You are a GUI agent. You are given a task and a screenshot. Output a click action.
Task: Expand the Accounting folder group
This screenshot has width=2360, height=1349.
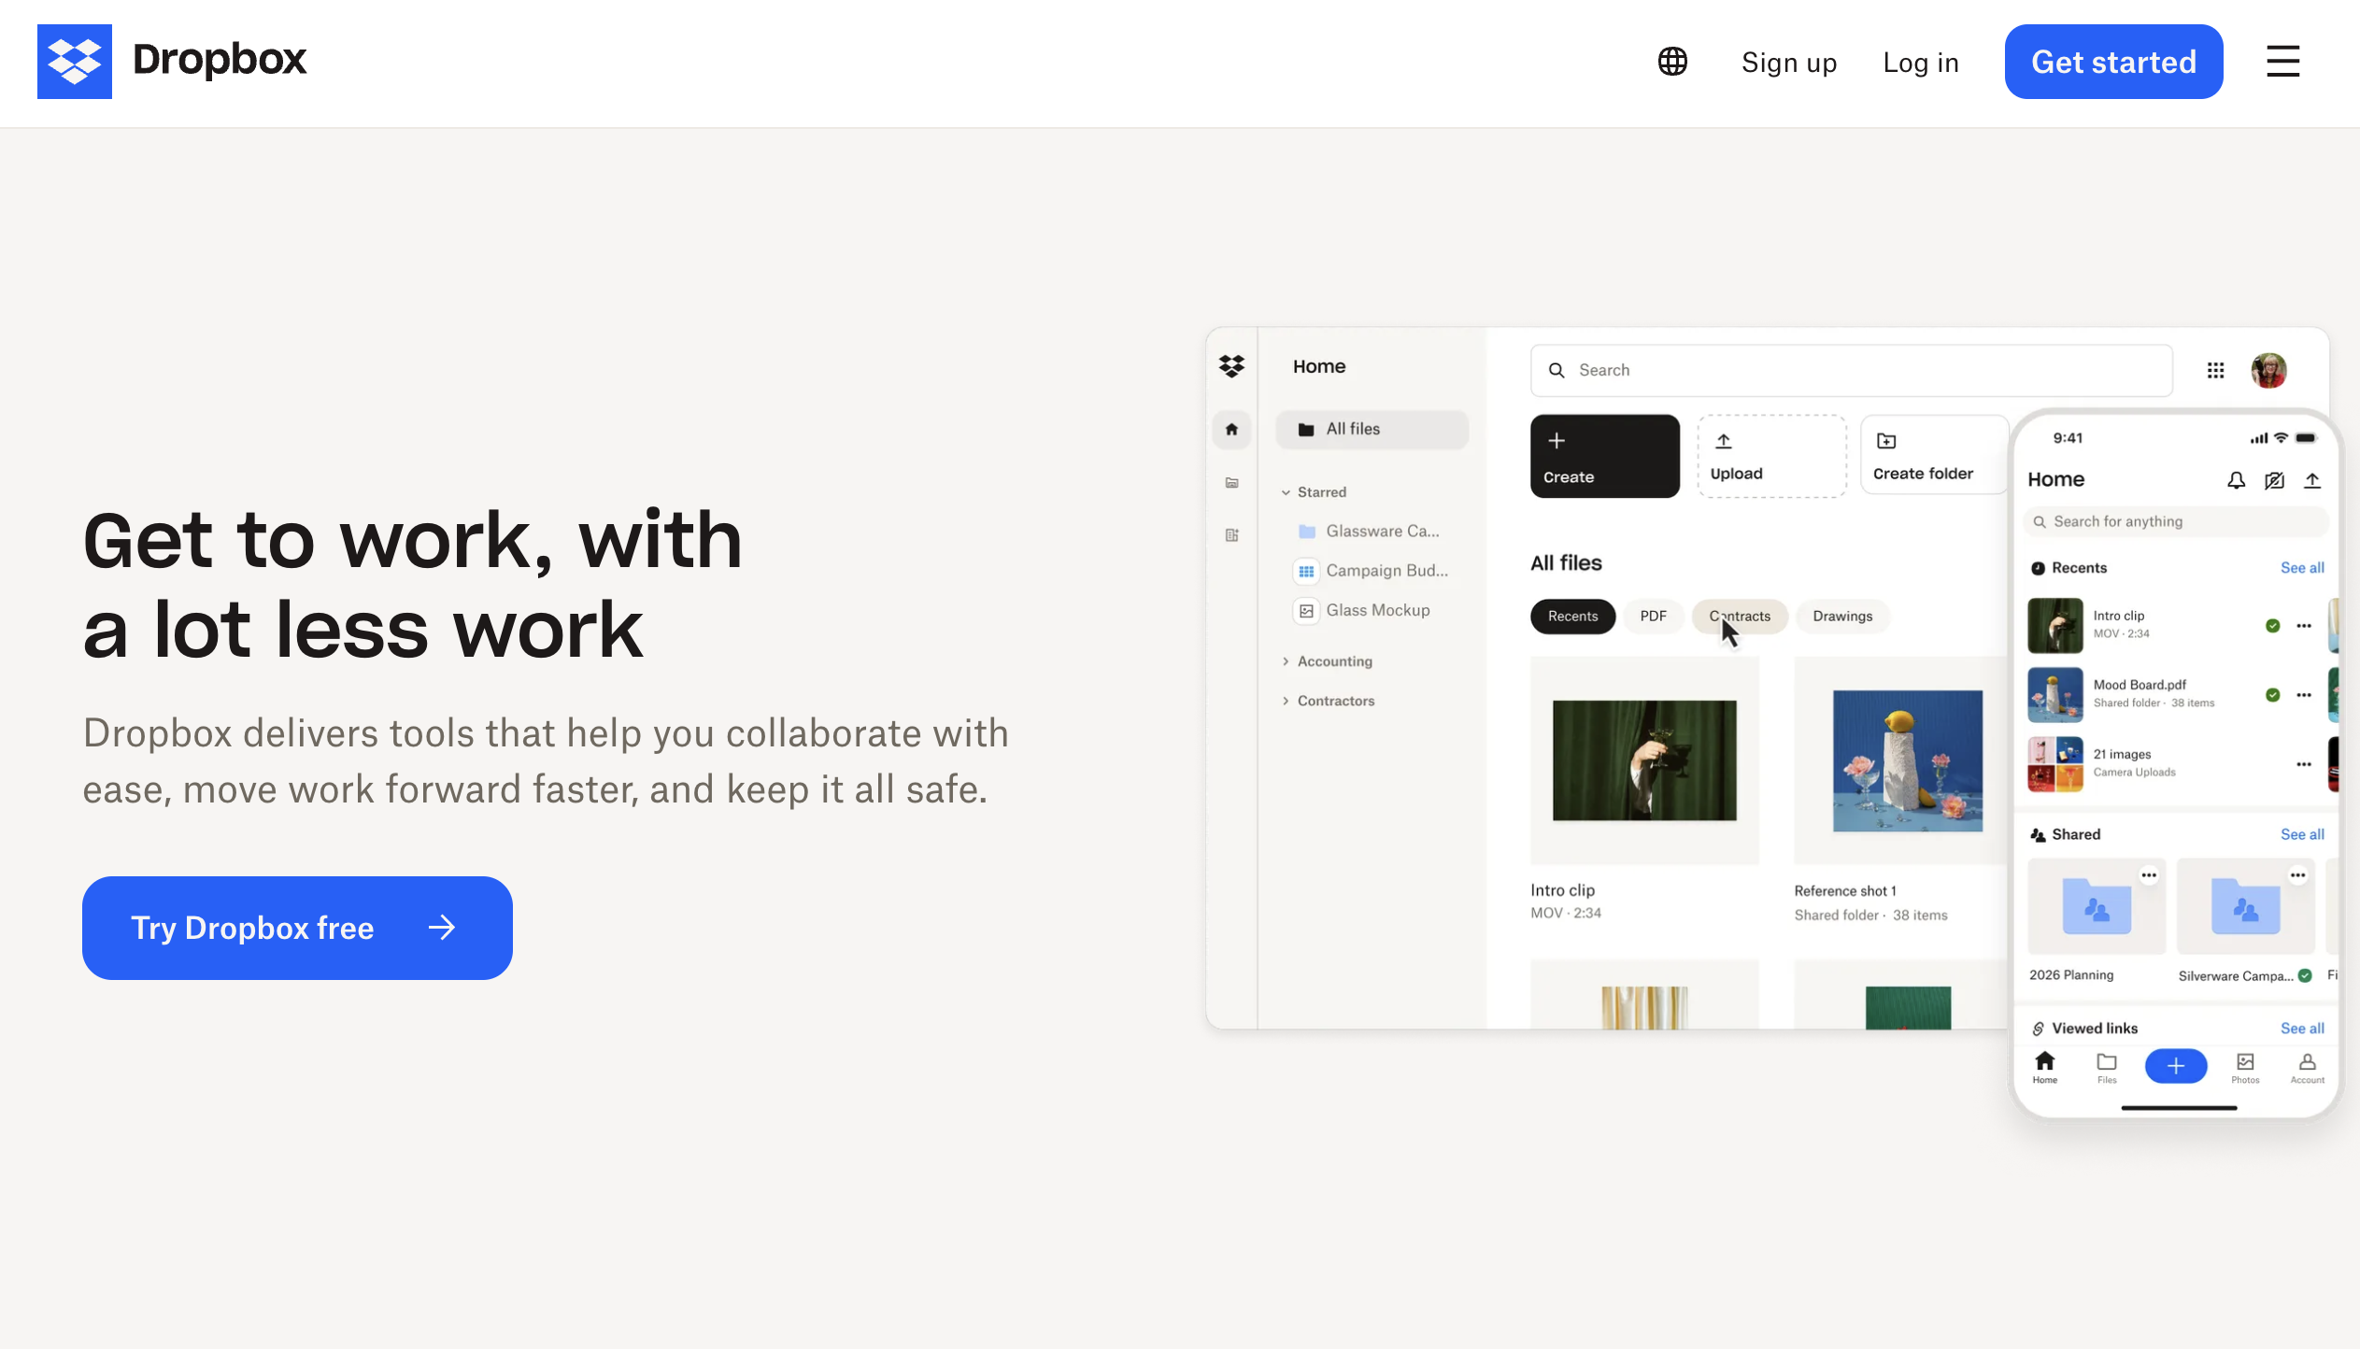tap(1287, 660)
